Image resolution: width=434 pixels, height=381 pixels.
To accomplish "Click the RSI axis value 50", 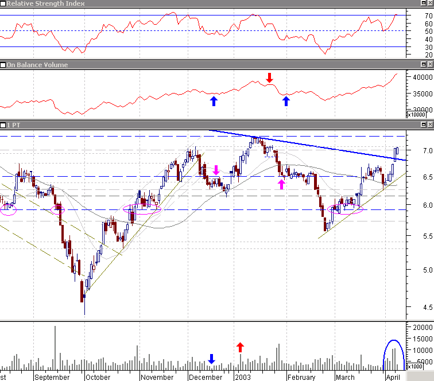I will tap(429, 32).
